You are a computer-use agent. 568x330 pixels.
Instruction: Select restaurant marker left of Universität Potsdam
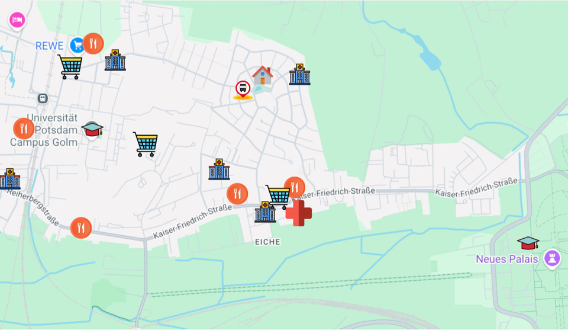click(x=24, y=129)
